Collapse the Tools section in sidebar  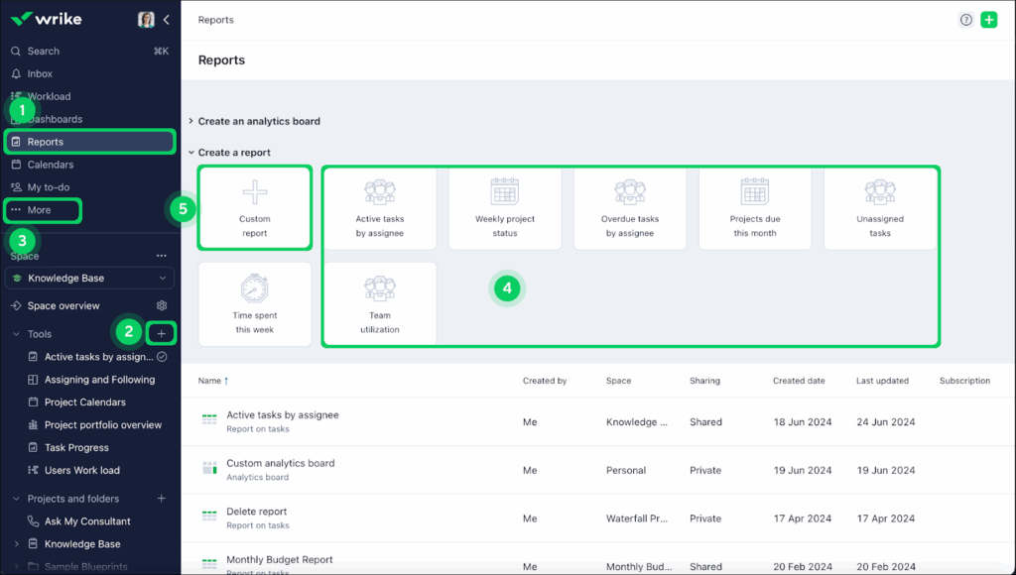click(17, 334)
